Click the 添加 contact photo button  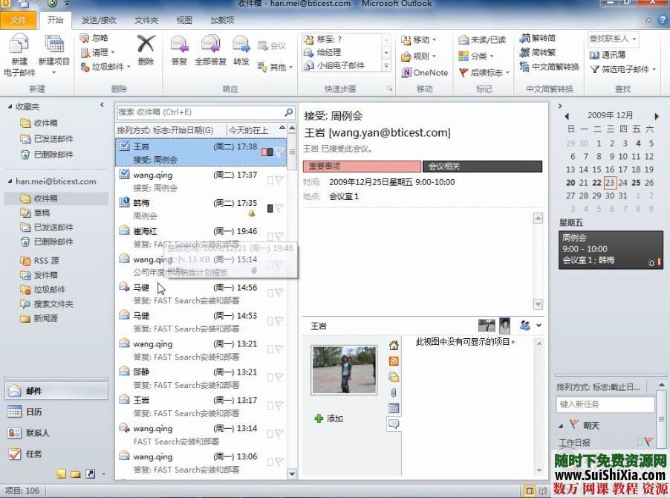[x=327, y=418]
